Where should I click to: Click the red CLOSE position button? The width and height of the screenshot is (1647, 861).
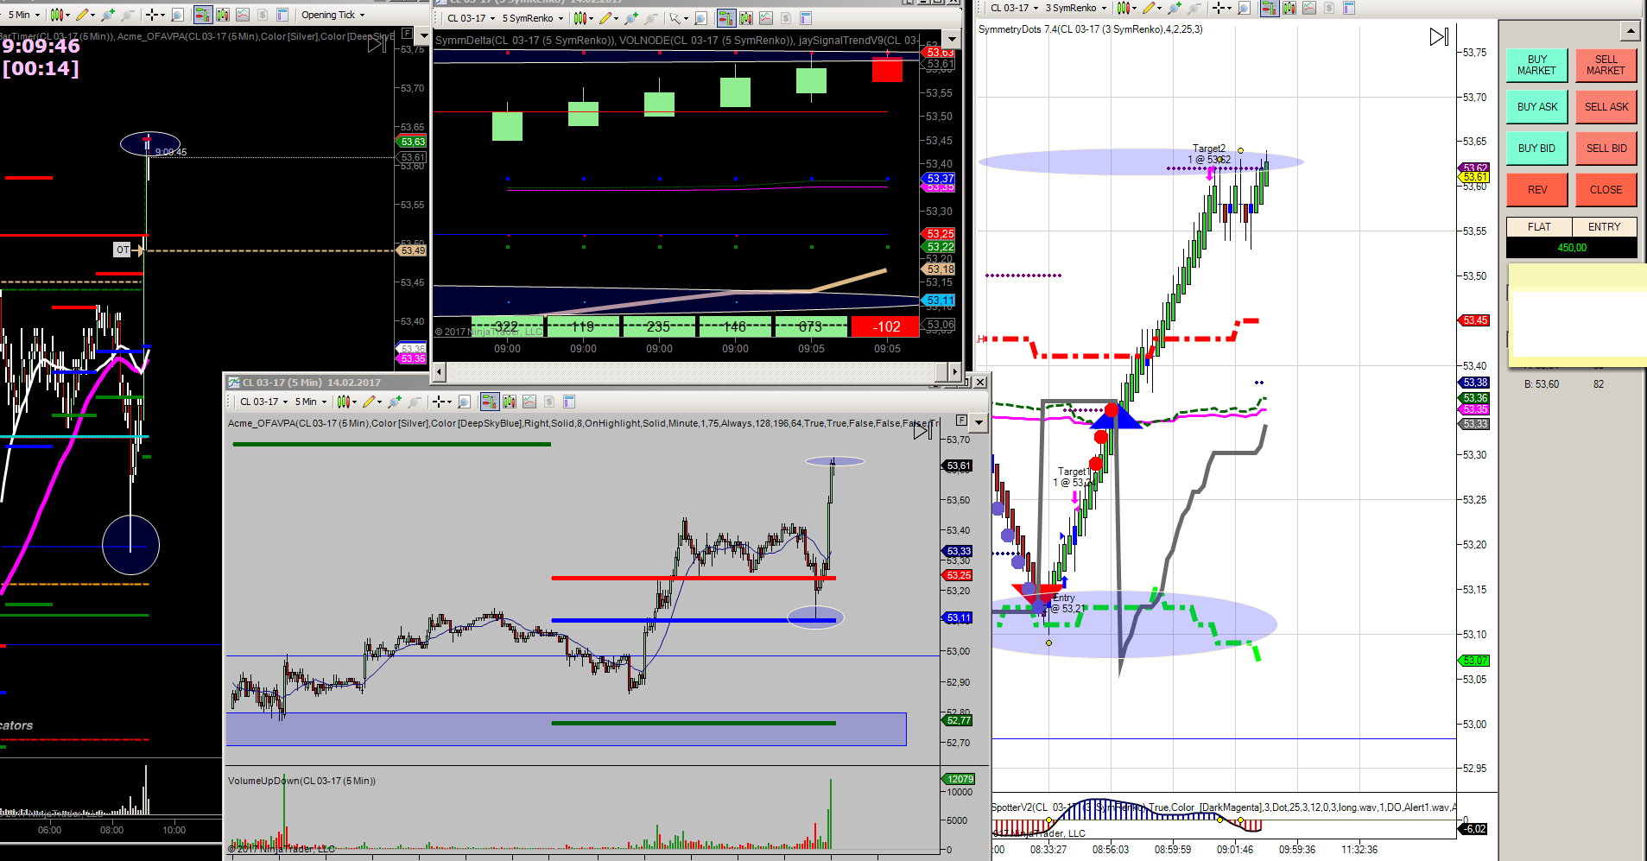point(1606,190)
